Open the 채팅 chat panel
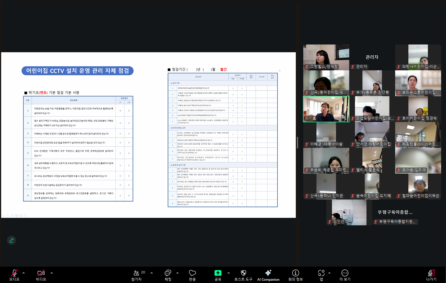Viewport: 446px width, 283px height. click(168, 275)
